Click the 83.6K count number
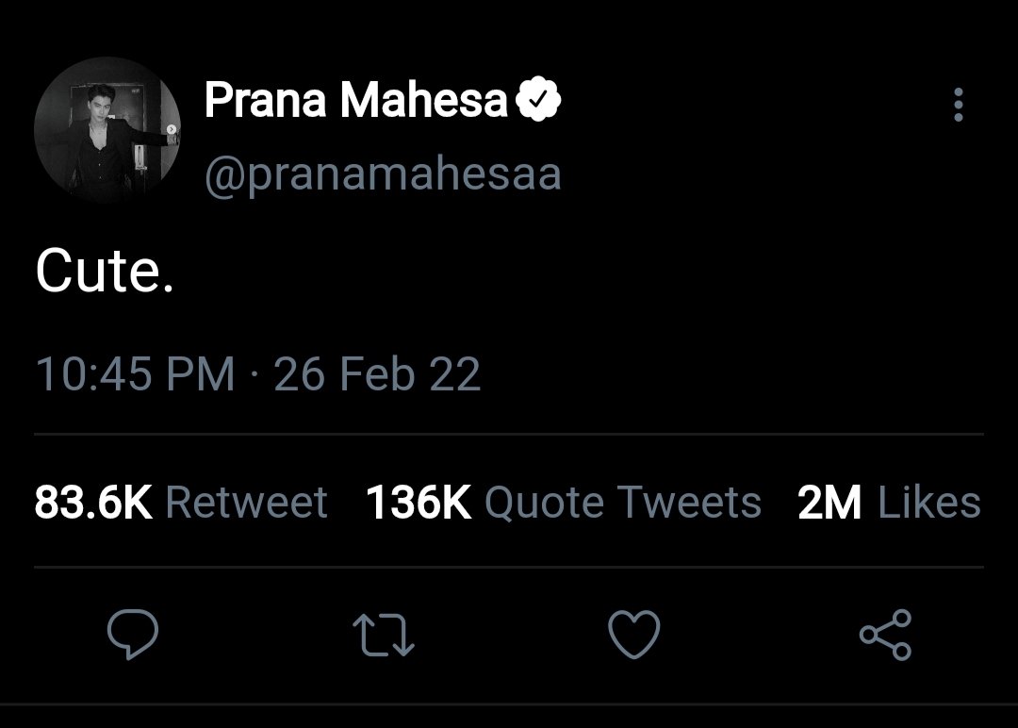Image resolution: width=1018 pixels, height=728 pixels. pos(93,502)
